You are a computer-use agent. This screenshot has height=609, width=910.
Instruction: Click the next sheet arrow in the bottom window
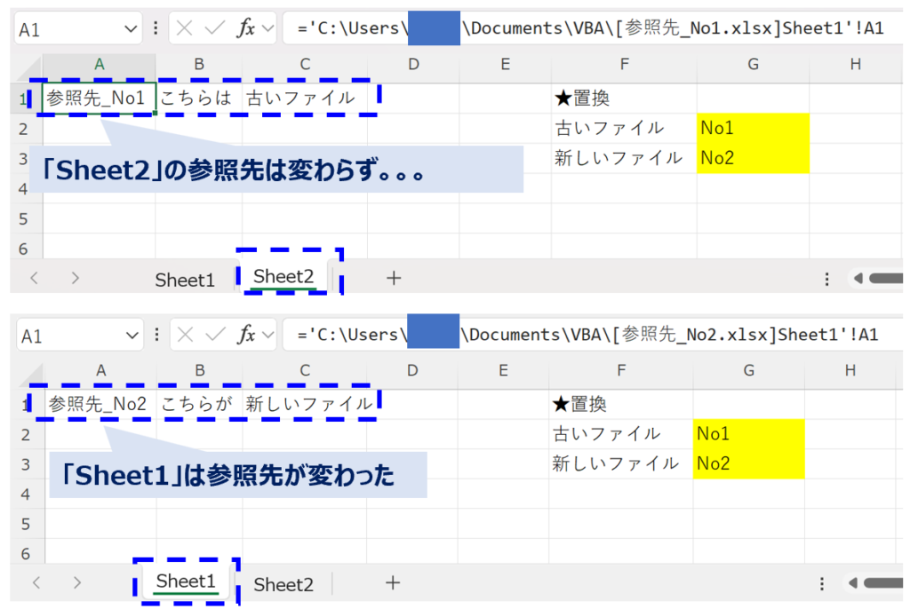[x=77, y=582]
